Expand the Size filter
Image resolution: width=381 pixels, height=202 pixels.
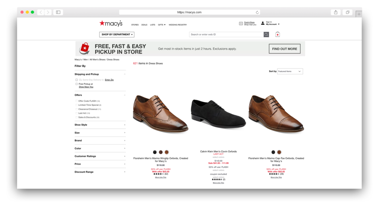point(100,133)
